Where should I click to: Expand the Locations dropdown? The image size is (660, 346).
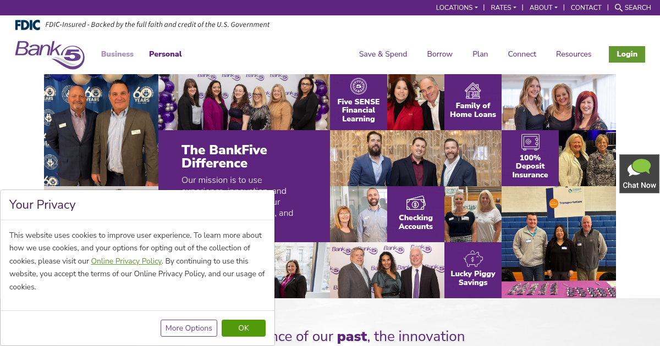tap(457, 8)
